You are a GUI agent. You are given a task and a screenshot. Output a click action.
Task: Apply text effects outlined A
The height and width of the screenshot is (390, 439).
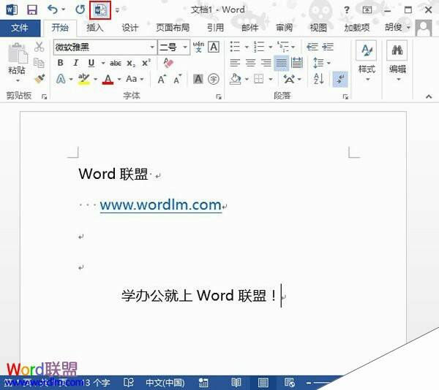[x=61, y=79]
